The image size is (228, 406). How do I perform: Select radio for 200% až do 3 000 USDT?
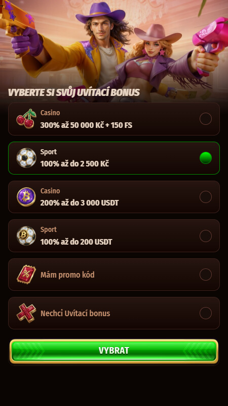coord(206,197)
